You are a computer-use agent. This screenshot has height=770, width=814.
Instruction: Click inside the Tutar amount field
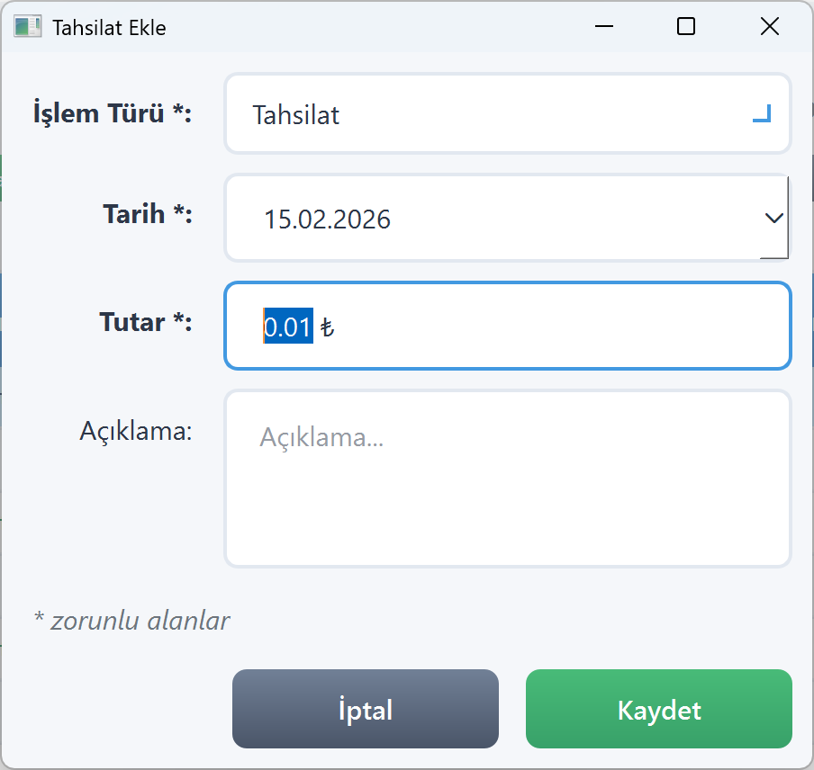[x=507, y=325]
